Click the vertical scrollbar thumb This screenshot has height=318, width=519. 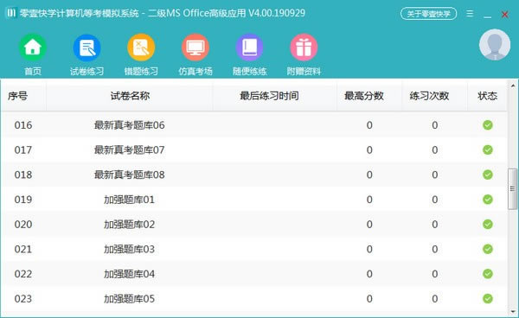pos(512,188)
